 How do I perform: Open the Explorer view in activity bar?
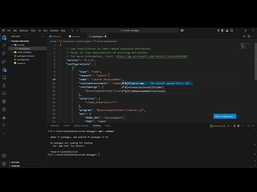(x=4, y=38)
